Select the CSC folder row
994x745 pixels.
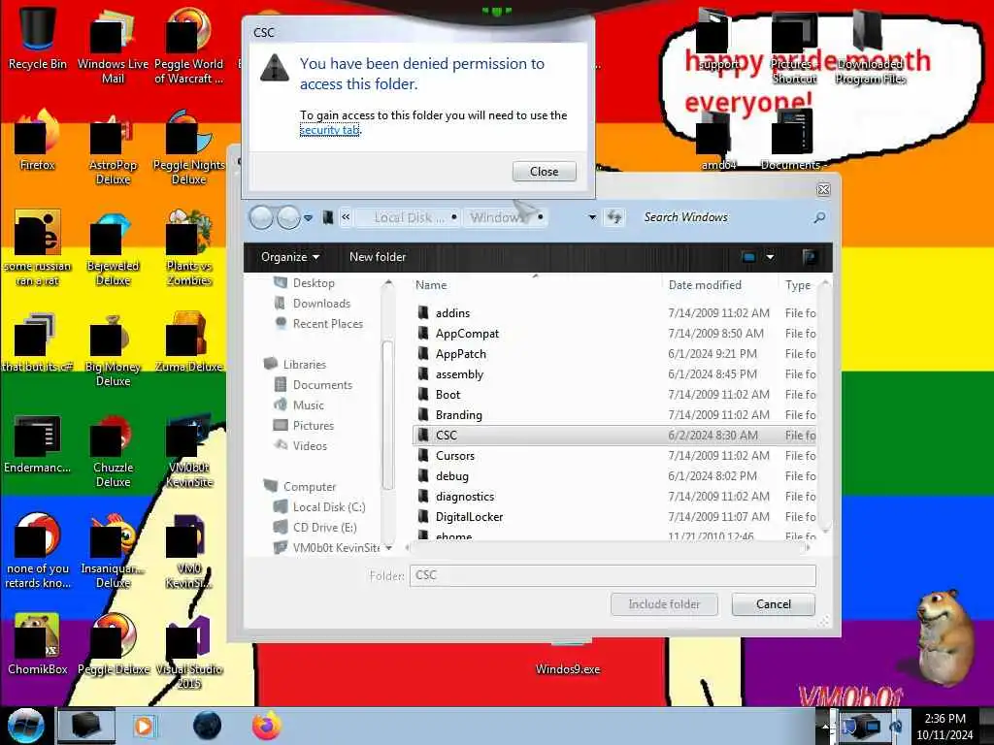tap(614, 436)
